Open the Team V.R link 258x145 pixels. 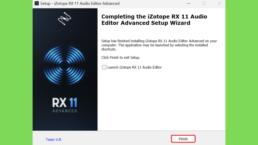coord(53,139)
